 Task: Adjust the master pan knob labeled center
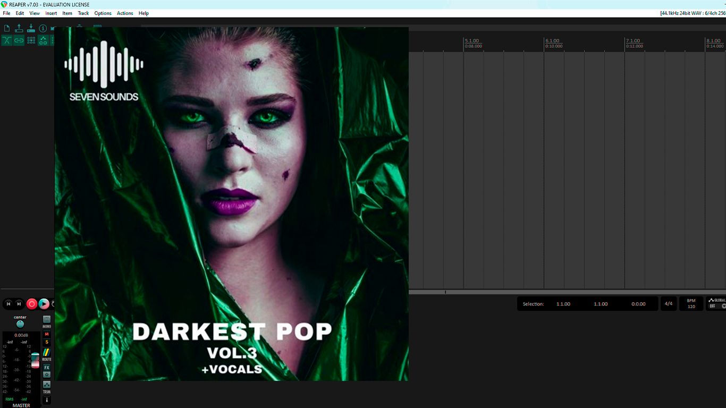20,324
